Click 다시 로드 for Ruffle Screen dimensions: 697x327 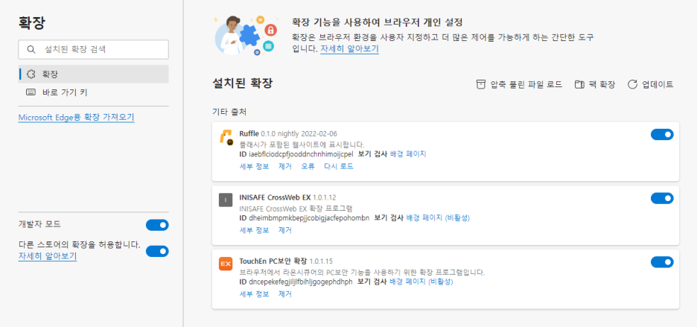[339, 166]
